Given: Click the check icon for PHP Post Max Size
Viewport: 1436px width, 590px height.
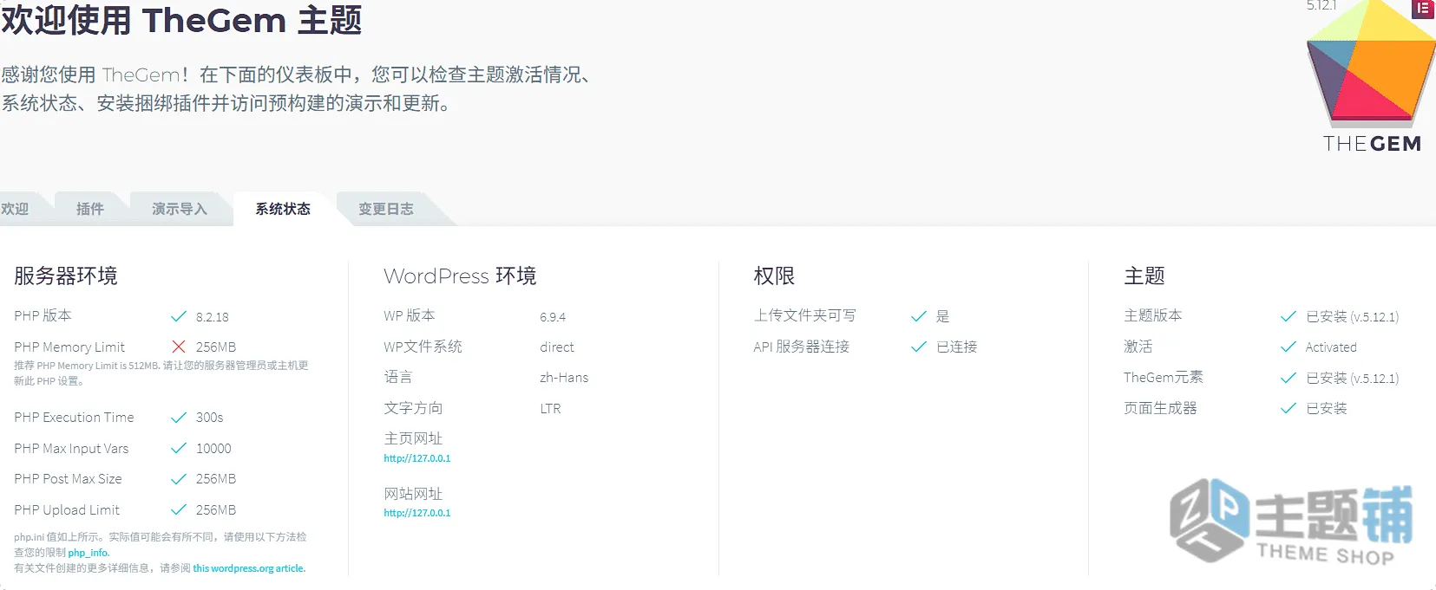Looking at the screenshot, I should click(x=179, y=479).
